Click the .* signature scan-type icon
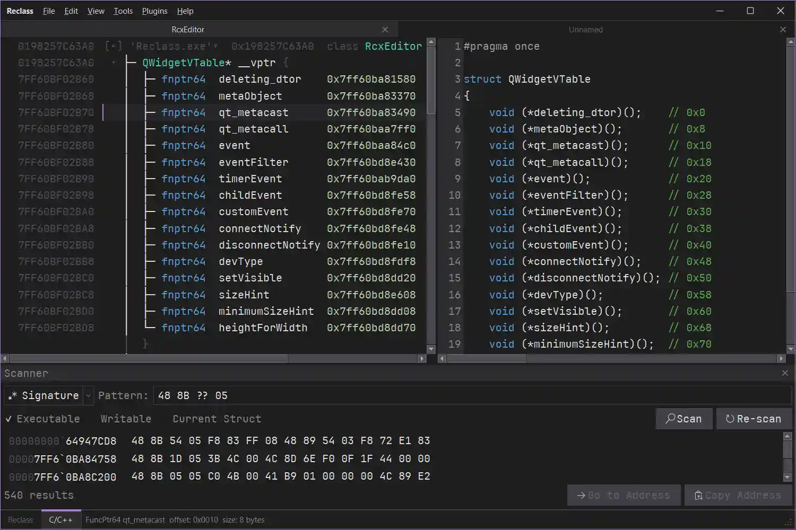 click(x=12, y=395)
